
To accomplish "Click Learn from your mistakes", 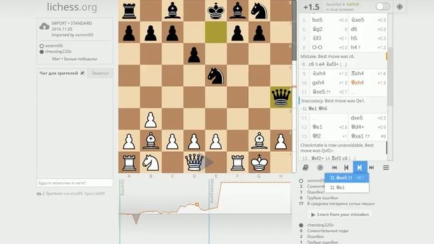I will coord(340,214).
